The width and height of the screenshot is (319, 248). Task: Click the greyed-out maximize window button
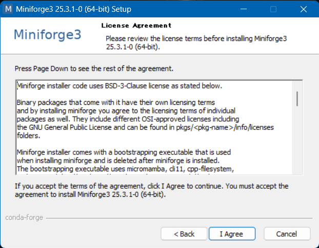click(x=273, y=9)
